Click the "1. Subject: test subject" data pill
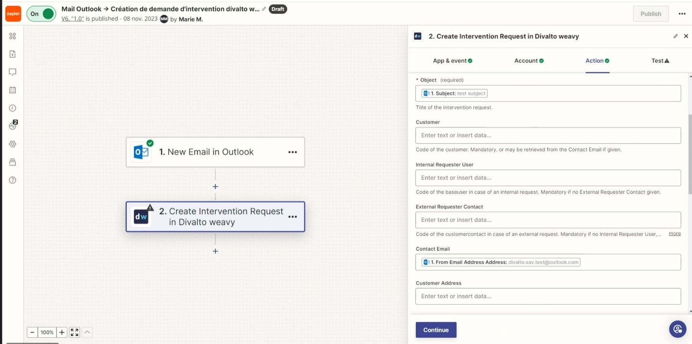This screenshot has width=692, height=344. click(454, 94)
